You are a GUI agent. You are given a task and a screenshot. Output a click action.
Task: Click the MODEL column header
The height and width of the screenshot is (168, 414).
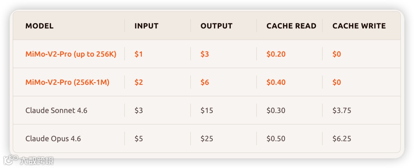point(39,26)
